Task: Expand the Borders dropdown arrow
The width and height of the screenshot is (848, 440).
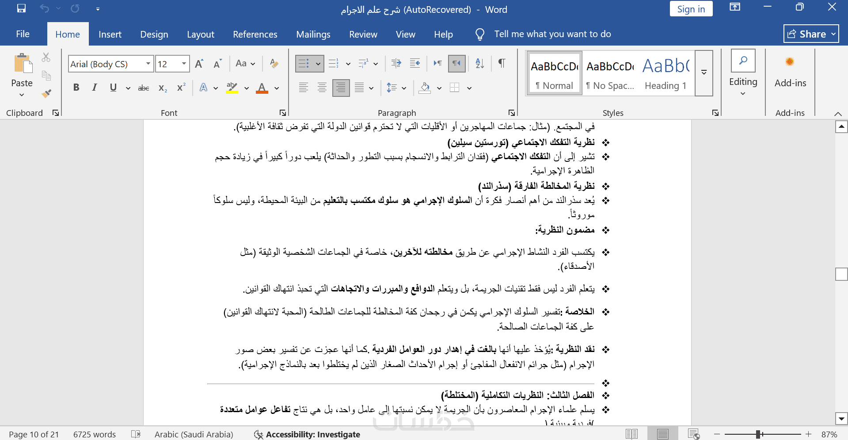Action: click(469, 88)
